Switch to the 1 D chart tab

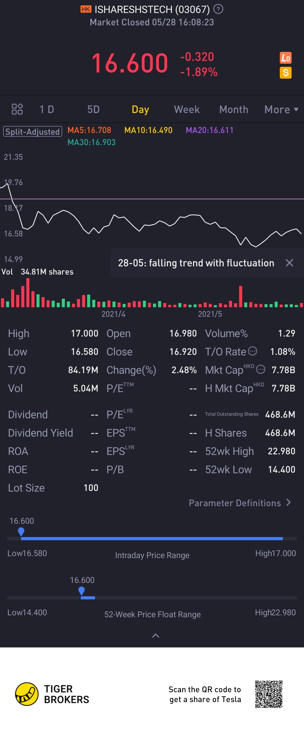pyautogui.click(x=47, y=110)
